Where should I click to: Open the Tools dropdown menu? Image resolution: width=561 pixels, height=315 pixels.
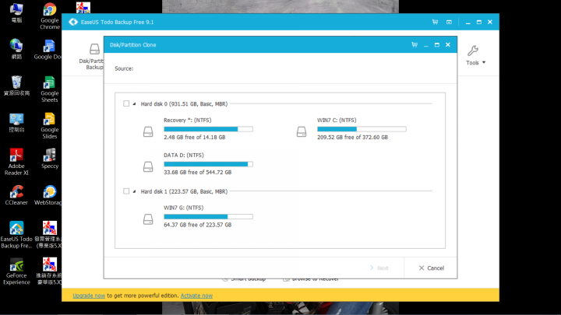click(x=476, y=62)
